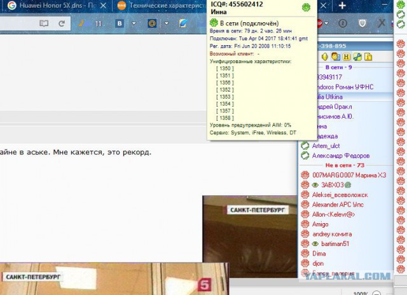The image size is (407, 295).
Task: Open Санкт-Петербург channel 5 image thumbnail
Action: pos(114,278)
